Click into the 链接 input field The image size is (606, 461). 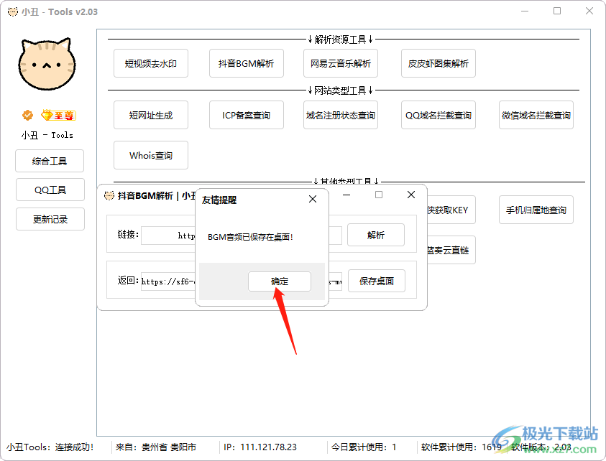click(168, 235)
